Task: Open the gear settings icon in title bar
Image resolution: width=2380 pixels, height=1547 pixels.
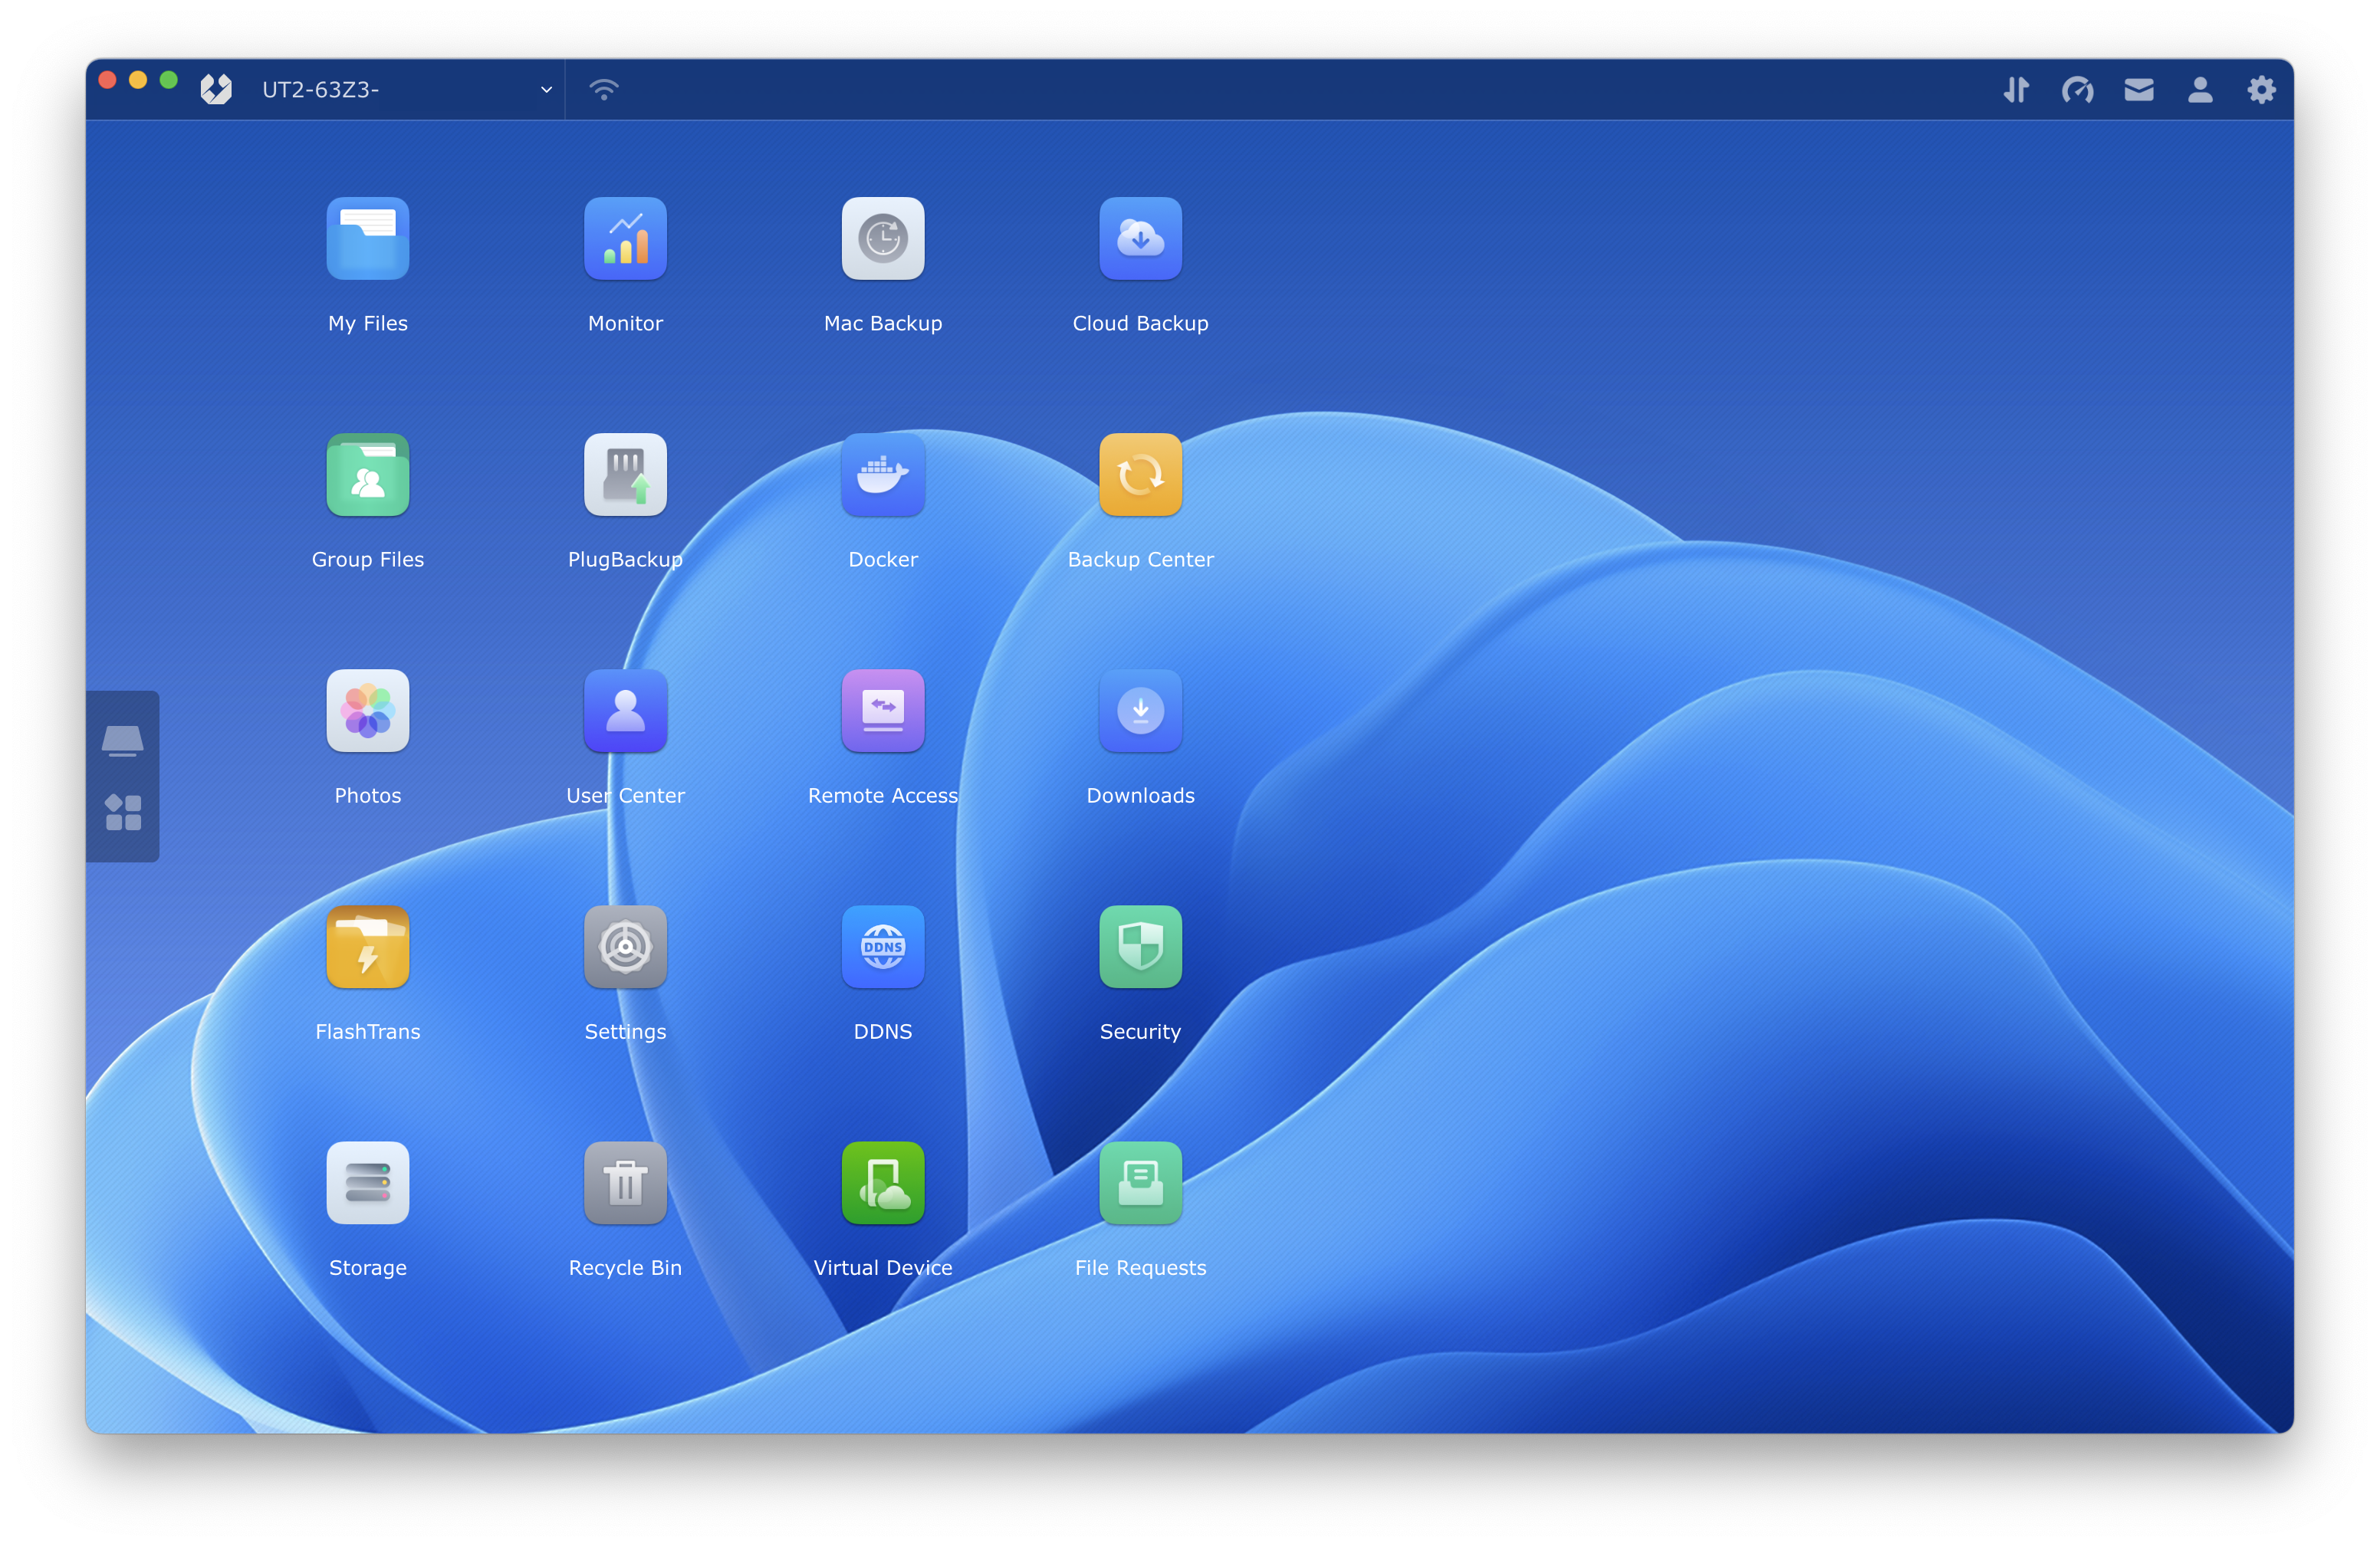Action: point(2261,90)
